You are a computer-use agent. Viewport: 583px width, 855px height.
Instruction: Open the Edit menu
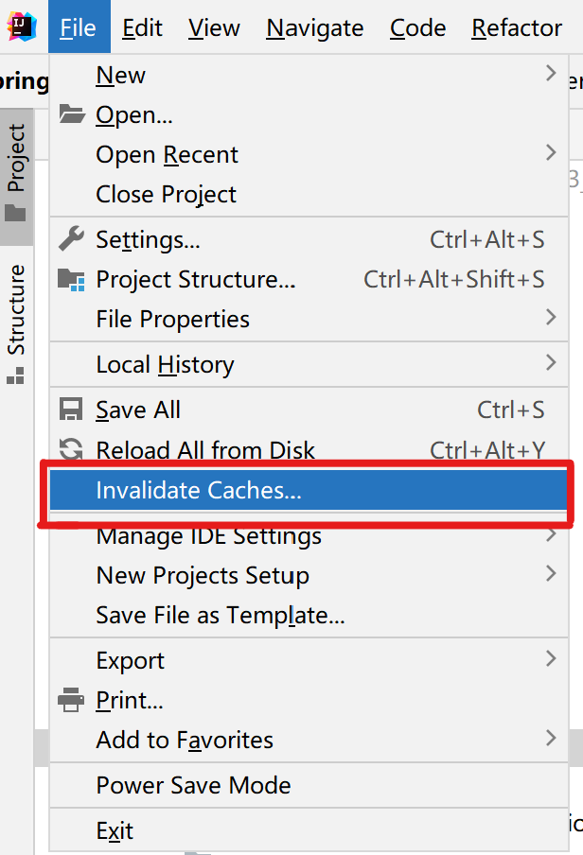pyautogui.click(x=142, y=28)
